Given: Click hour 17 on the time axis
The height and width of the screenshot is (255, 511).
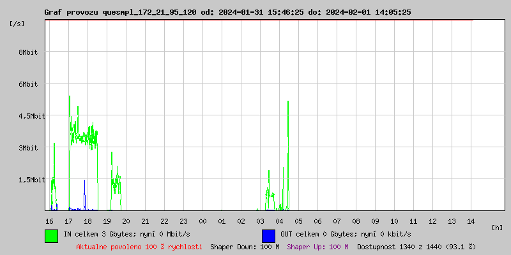Looking at the screenshot, I should click(x=68, y=221).
